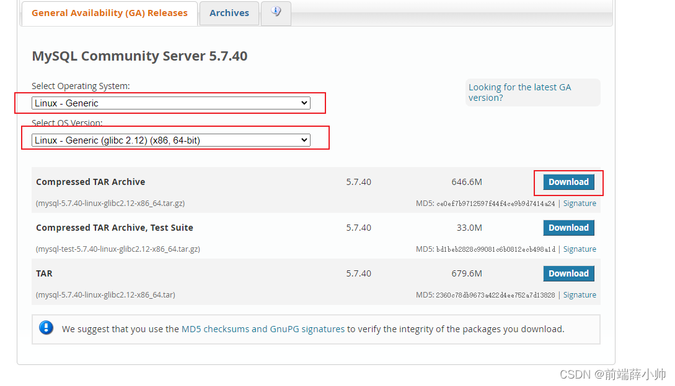The width and height of the screenshot is (675, 386).
Task: Follow the Looking for the latest GA version link
Action: pos(519,92)
